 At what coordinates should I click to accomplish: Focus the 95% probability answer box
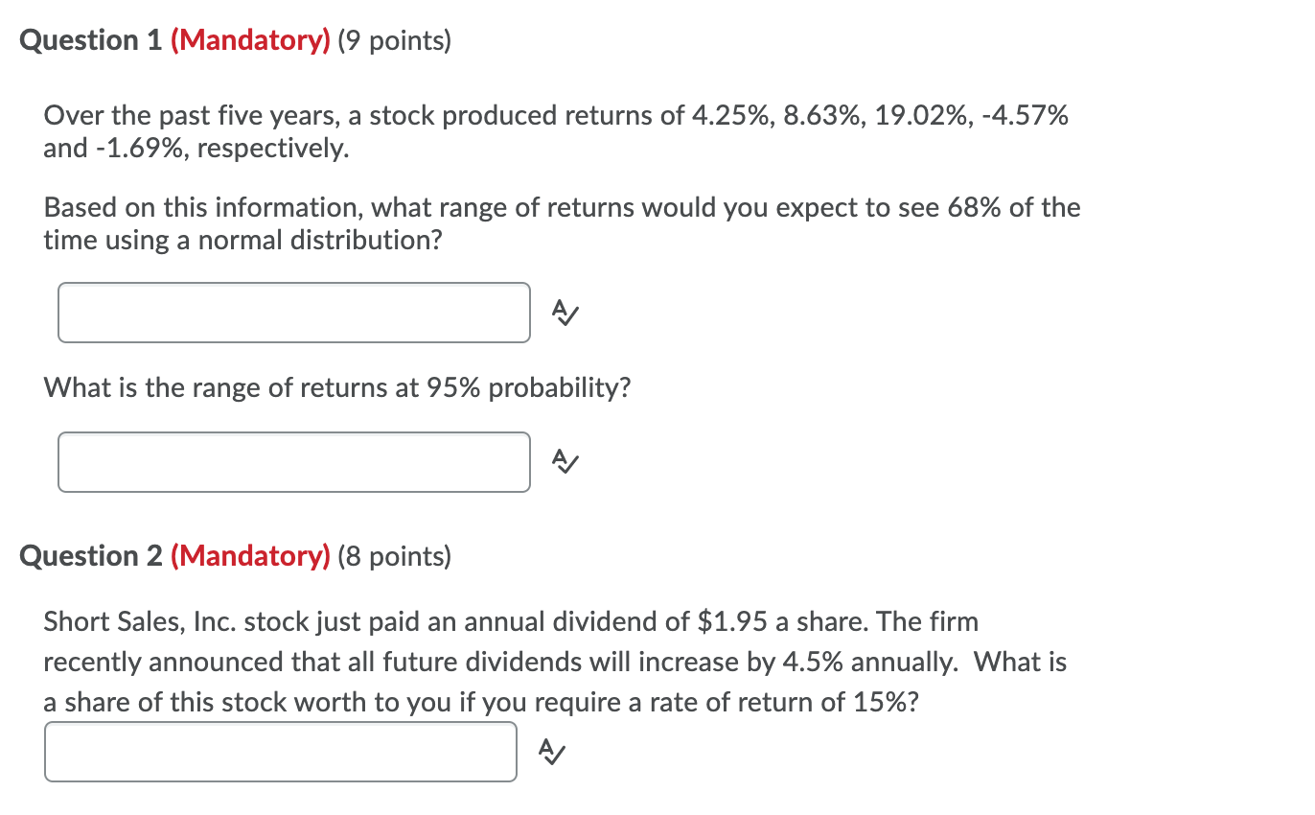point(293,462)
